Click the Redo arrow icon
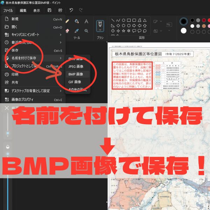This screenshot has width=210, height=210. coord(81,10)
